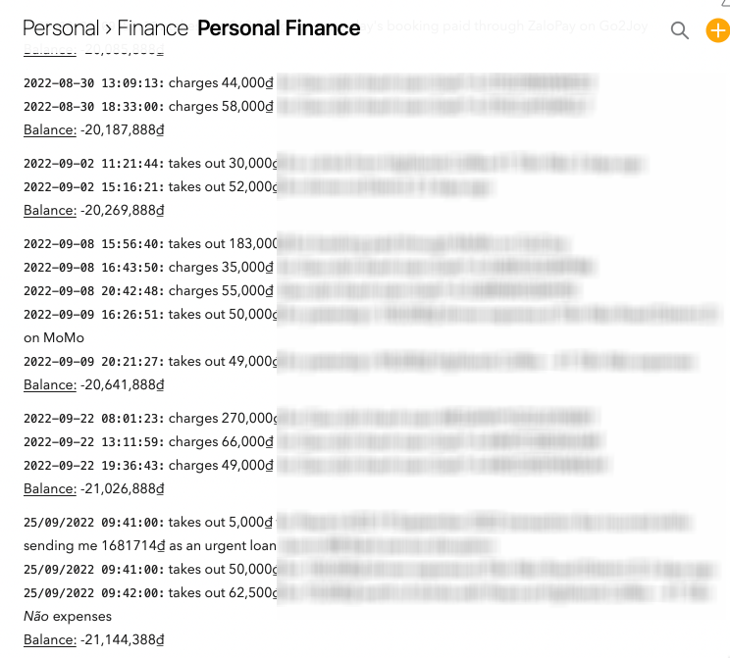This screenshot has height=658, width=730.
Task: Click the 'on MoMo' text line
Action: pyautogui.click(x=54, y=338)
